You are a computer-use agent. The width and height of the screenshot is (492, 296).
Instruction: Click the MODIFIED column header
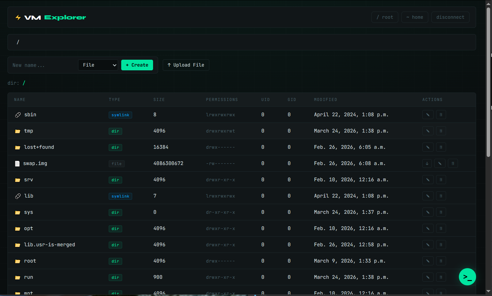pos(326,100)
